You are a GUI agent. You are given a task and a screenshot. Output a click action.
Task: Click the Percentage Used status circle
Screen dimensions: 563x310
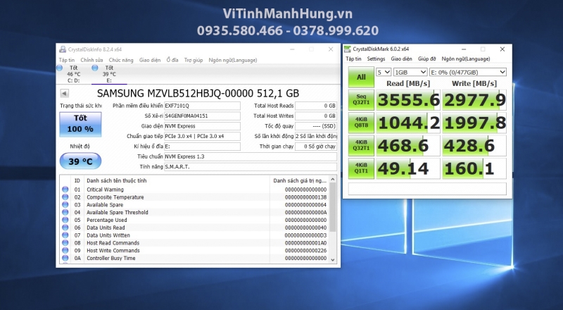click(65, 220)
